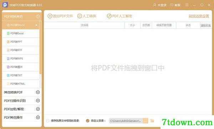Image resolution: width=214 pixels, height=129 pixels.
Task: Click the 清除所有 link in table header
Action: click(x=205, y=26)
